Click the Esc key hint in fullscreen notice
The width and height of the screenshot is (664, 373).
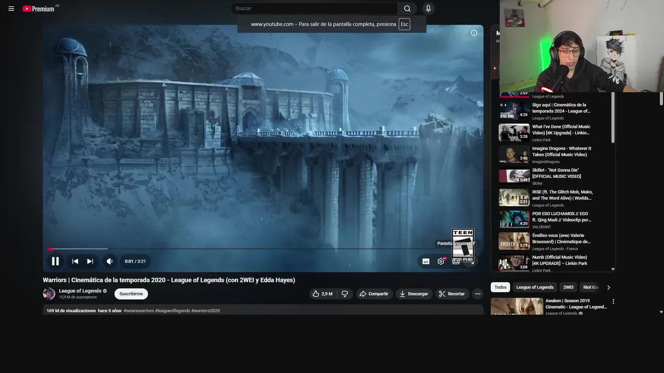click(404, 24)
